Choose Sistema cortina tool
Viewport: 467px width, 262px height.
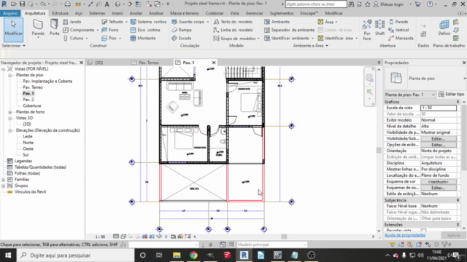(149, 22)
